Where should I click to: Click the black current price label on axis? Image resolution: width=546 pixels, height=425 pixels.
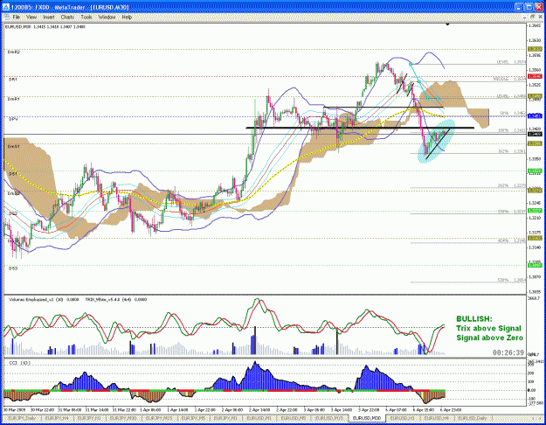[x=535, y=134]
